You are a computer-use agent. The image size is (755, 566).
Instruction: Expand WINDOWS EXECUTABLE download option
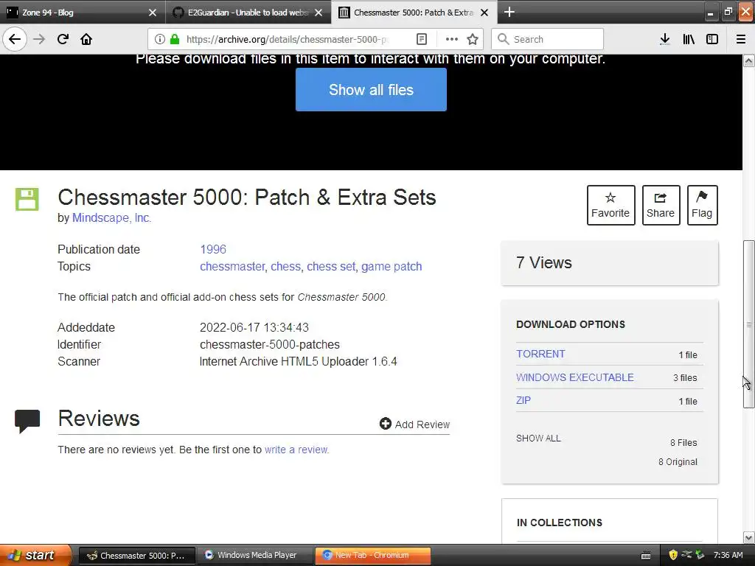point(575,377)
